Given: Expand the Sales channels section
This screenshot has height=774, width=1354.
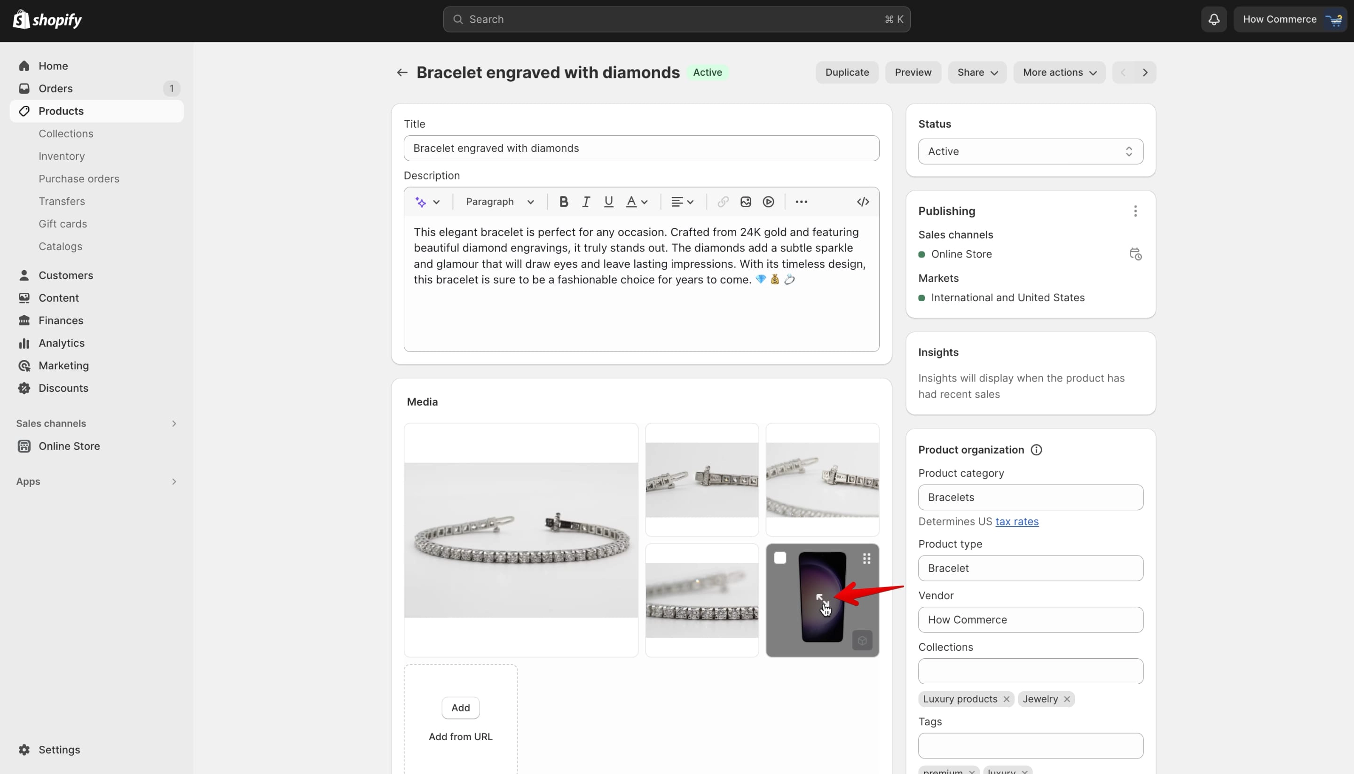Looking at the screenshot, I should (x=96, y=424).
